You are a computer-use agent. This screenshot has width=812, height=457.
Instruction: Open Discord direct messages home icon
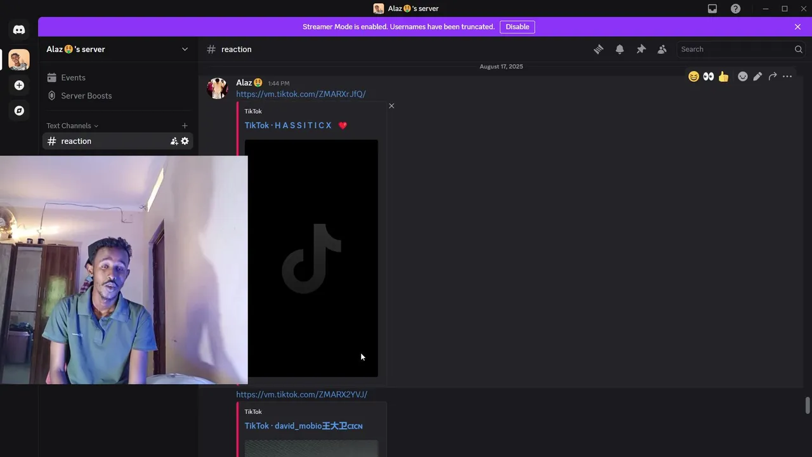(x=19, y=30)
